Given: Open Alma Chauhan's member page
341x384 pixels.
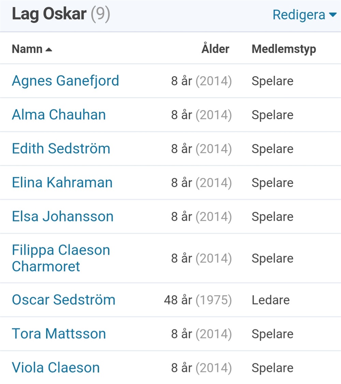Looking at the screenshot, I should click(59, 114).
